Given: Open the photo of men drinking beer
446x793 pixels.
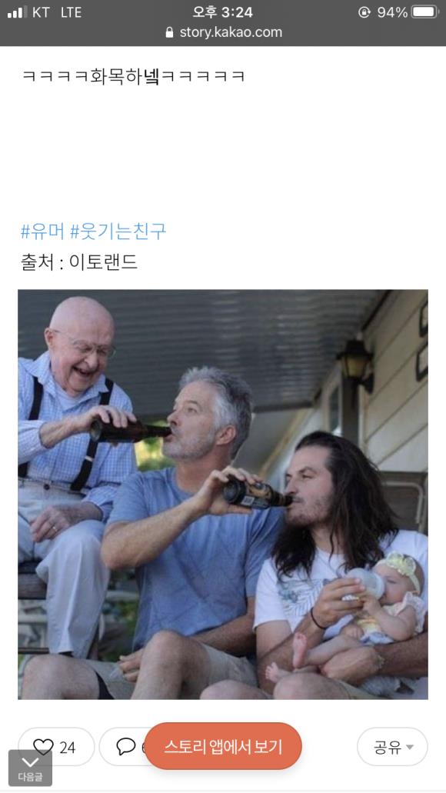Looking at the screenshot, I should [223, 495].
